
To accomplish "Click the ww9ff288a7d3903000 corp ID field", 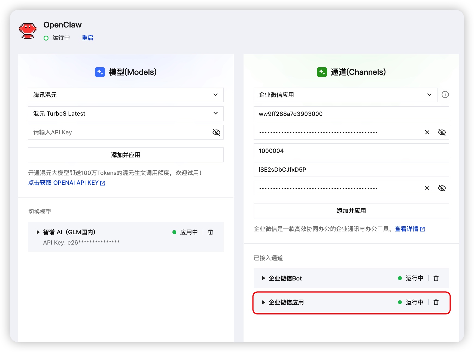I will [x=351, y=114].
